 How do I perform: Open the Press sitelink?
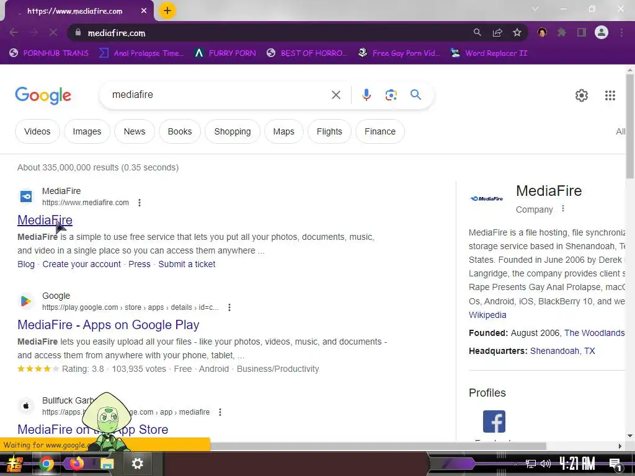[140, 264]
